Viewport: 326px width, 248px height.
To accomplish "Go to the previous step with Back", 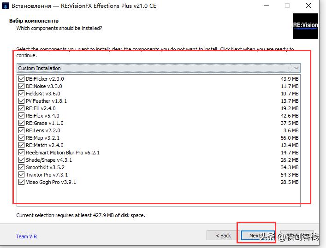I will 223,236.
